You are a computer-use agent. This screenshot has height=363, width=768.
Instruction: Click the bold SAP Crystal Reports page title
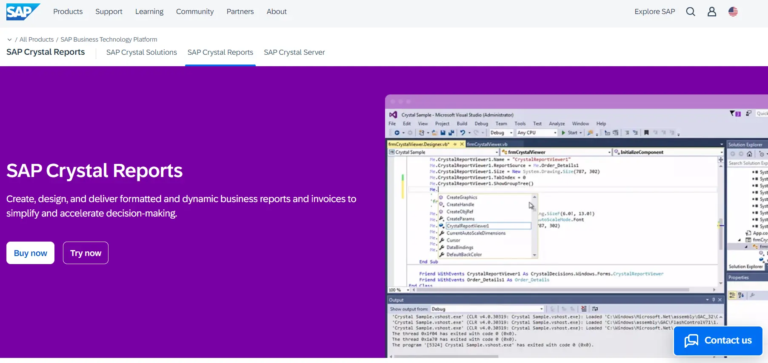point(46,52)
